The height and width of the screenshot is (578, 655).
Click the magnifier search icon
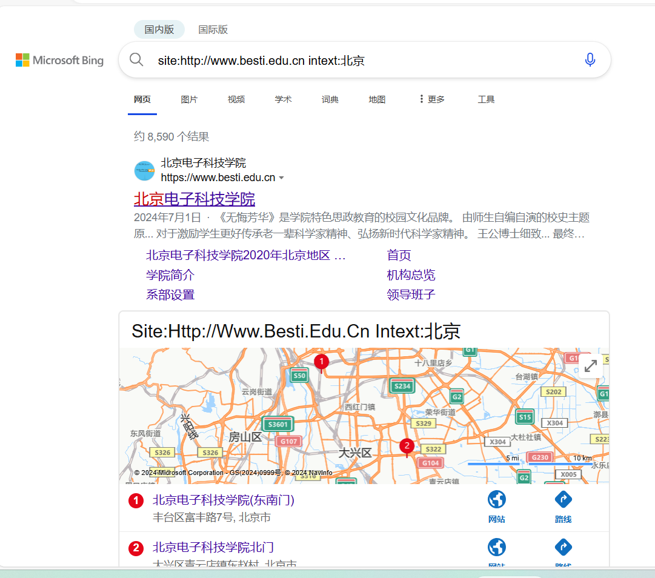click(x=136, y=60)
